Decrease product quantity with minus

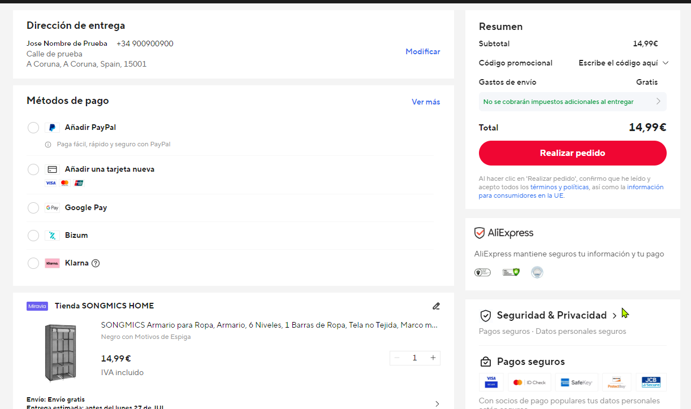397,358
